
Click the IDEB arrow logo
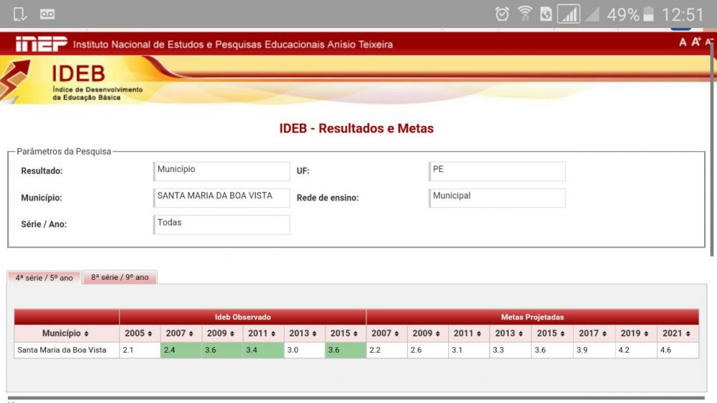[x=16, y=79]
